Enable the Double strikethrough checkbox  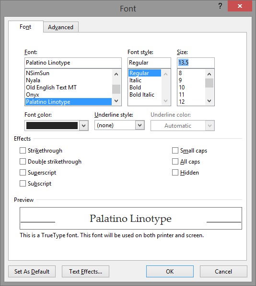23,162
